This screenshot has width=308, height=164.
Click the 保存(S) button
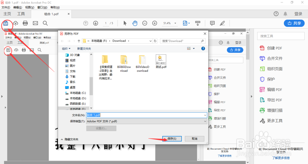tap(172, 139)
